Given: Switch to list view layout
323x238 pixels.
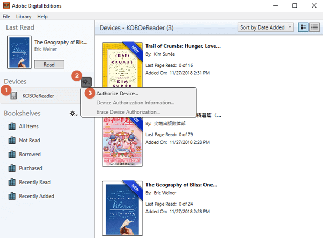Looking at the screenshot, I should click(x=314, y=27).
